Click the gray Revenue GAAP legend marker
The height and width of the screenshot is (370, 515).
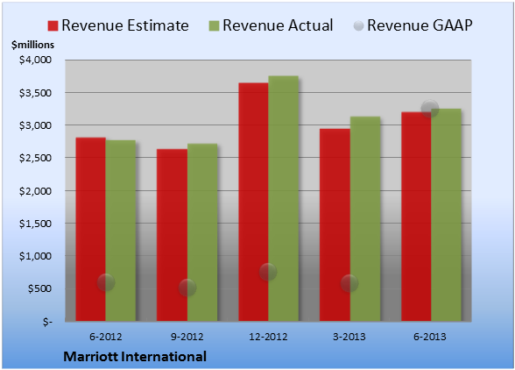click(359, 25)
